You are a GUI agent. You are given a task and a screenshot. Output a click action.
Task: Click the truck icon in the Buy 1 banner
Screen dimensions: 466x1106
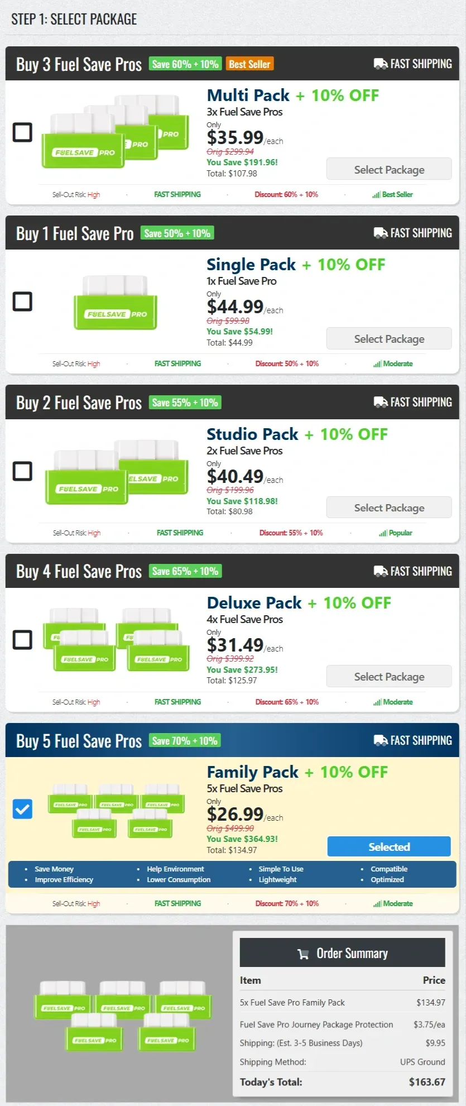(x=381, y=232)
